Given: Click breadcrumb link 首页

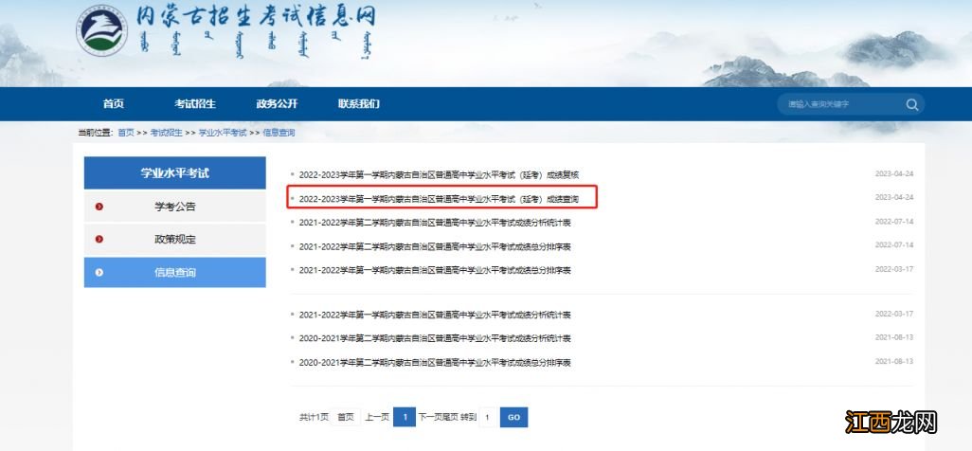Looking at the screenshot, I should click(126, 133).
